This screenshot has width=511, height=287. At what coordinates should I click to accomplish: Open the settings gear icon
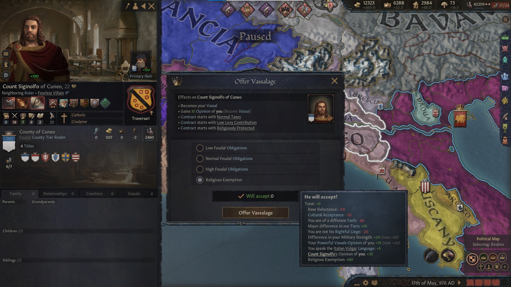point(366,283)
